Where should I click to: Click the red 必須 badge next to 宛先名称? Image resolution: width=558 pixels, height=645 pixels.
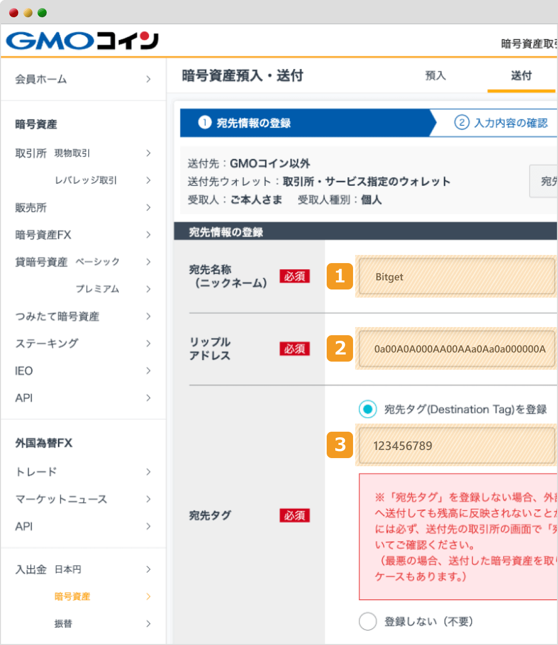pos(295,276)
